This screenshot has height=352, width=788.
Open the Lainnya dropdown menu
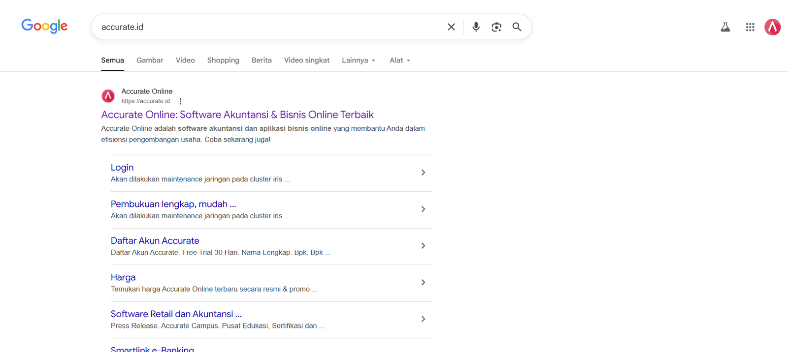click(359, 60)
